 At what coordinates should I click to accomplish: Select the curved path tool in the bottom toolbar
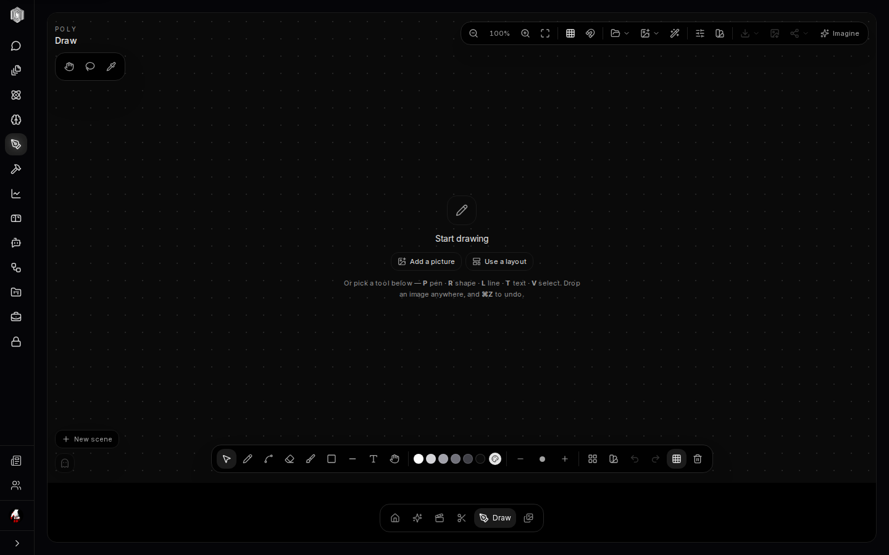(x=269, y=459)
